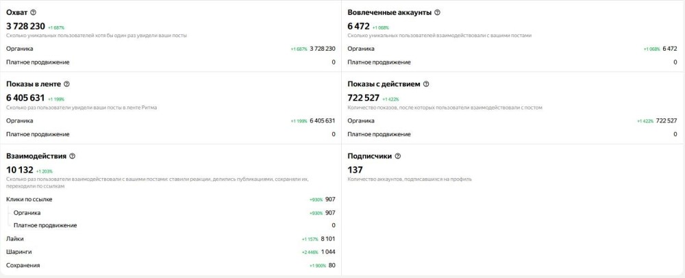This screenshot has height=278, width=685.
Task: Click the +2 446% growth next to Шаринги
Action: 310,253
